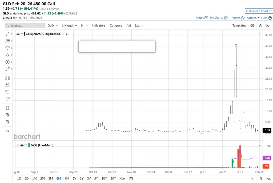Toggle visibility of the VOL indicator
Image resolution: width=273 pixels, height=183 pixels.
[x=22, y=145]
